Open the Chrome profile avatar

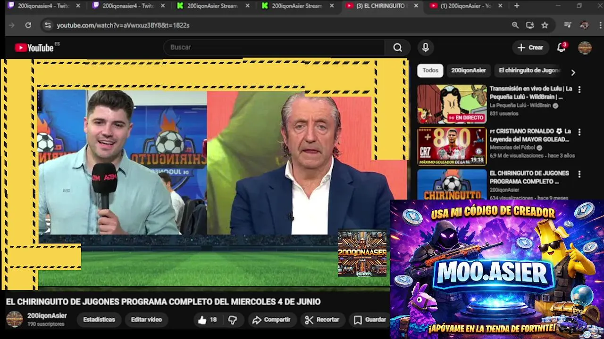[584, 25]
